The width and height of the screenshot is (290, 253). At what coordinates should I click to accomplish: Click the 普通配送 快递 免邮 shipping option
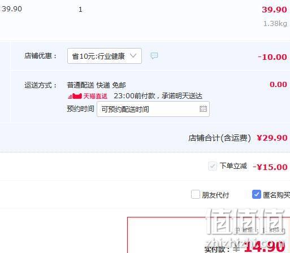(96, 85)
